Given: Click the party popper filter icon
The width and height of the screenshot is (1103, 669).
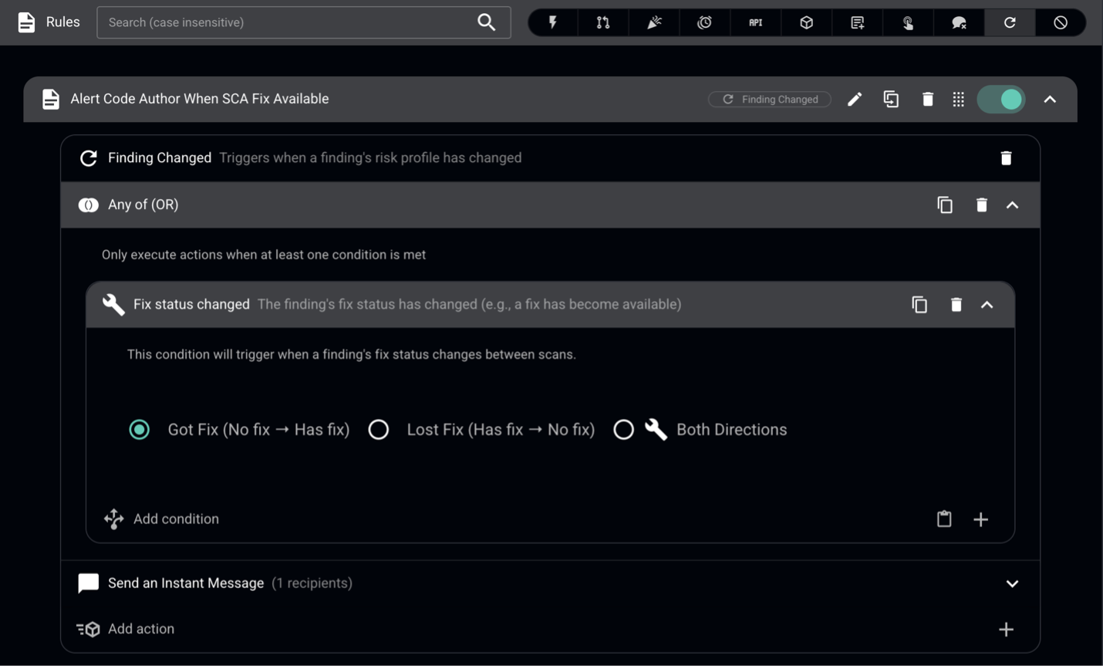Looking at the screenshot, I should click(x=654, y=22).
